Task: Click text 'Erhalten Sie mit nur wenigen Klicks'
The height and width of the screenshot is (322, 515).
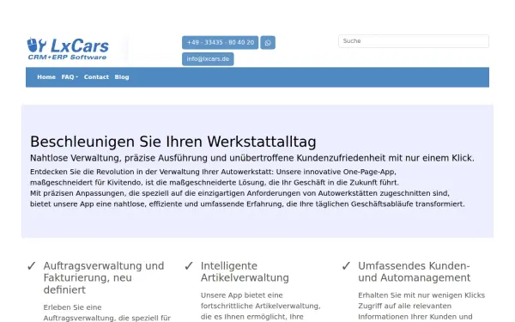Action: (421, 295)
